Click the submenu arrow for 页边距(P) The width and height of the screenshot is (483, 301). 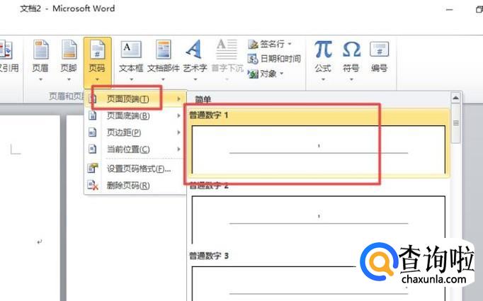click(x=178, y=132)
